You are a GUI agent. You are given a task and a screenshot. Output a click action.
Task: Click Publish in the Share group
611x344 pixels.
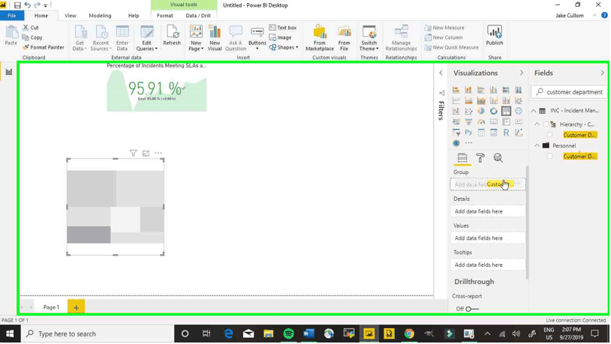pyautogui.click(x=495, y=36)
